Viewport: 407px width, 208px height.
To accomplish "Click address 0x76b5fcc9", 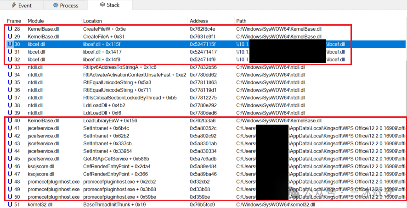I will 203,205.
